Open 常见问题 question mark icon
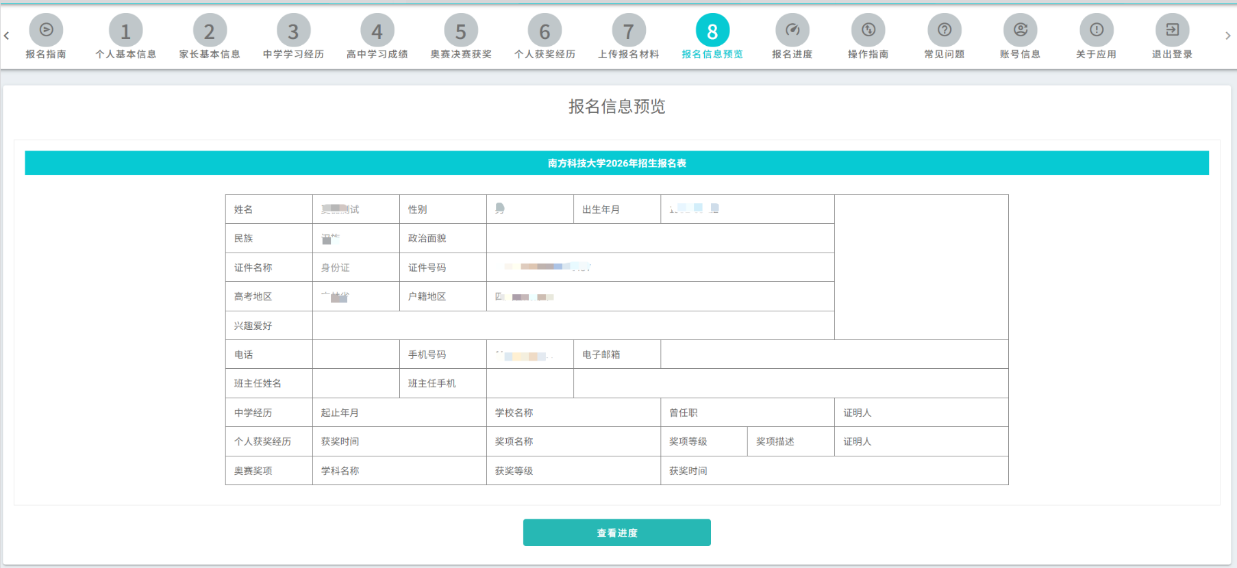The width and height of the screenshot is (1237, 568). click(944, 31)
